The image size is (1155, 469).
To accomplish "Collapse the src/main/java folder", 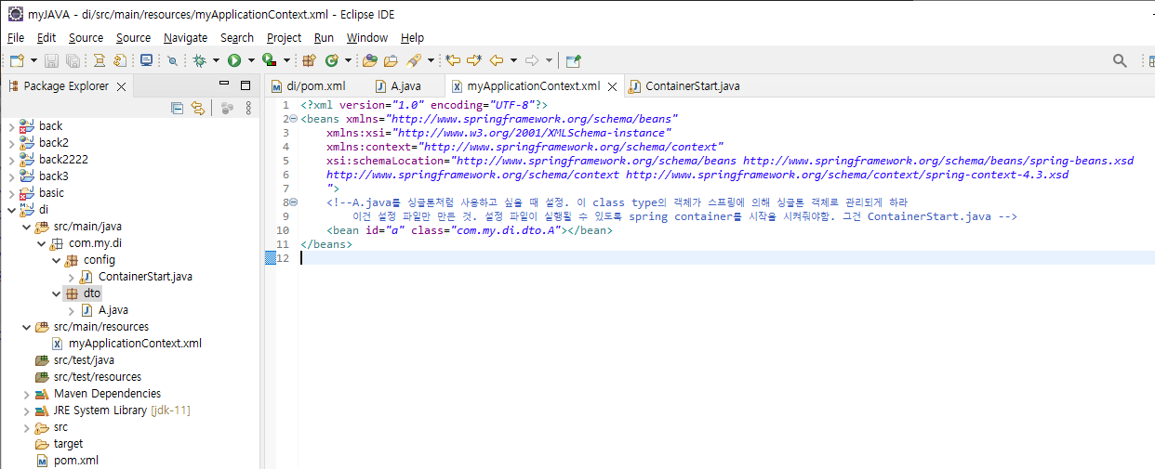I will click(26, 227).
